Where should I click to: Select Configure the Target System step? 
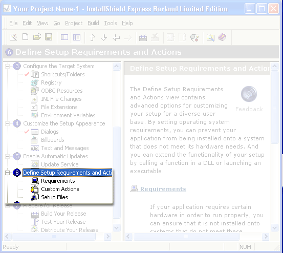point(59,66)
